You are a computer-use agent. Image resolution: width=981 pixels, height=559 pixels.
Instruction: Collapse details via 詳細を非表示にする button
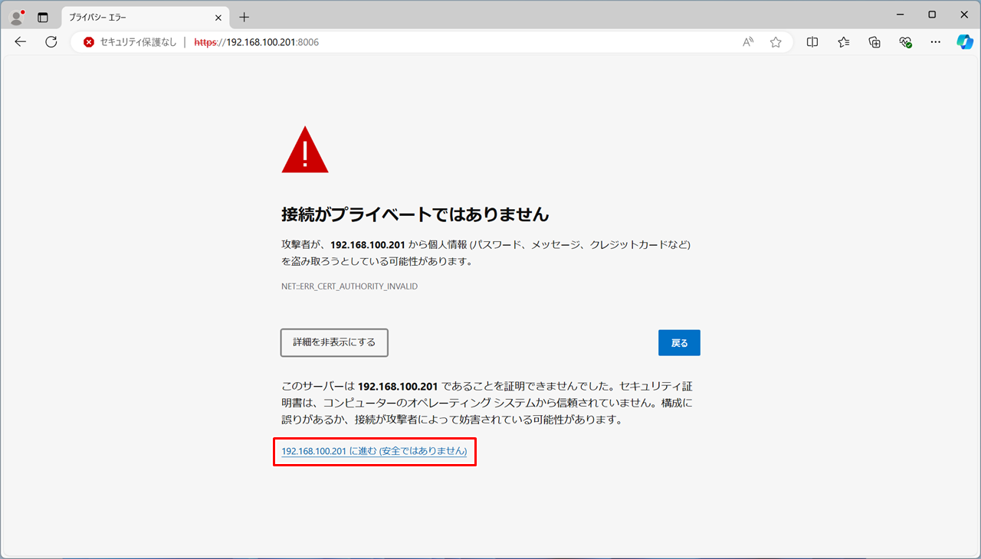click(x=333, y=342)
